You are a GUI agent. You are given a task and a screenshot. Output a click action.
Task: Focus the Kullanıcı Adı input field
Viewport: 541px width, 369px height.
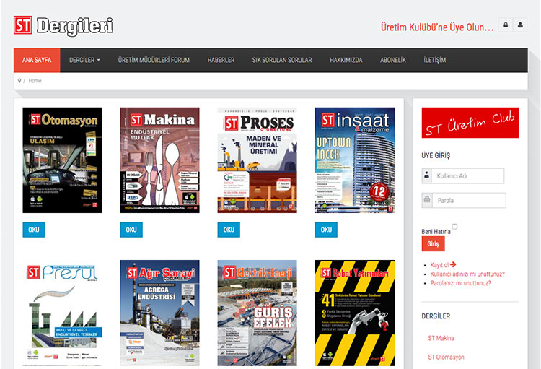pyautogui.click(x=468, y=176)
